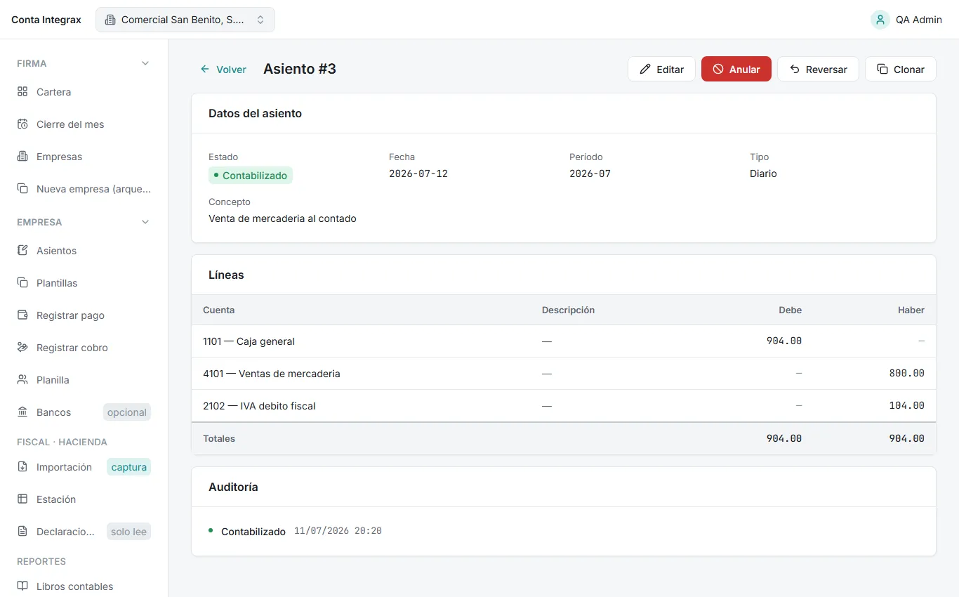Click the Contabilizado status badge

pos(251,176)
